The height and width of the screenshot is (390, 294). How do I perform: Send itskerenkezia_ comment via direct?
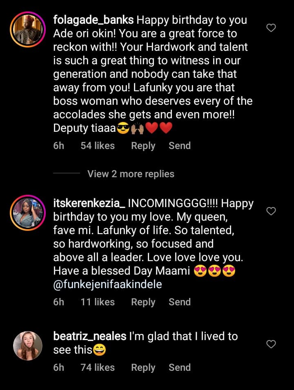click(180, 302)
